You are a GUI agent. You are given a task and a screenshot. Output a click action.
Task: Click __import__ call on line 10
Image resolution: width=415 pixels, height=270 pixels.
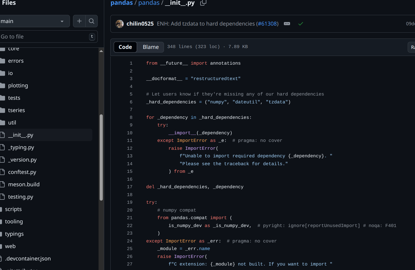tap(183, 133)
